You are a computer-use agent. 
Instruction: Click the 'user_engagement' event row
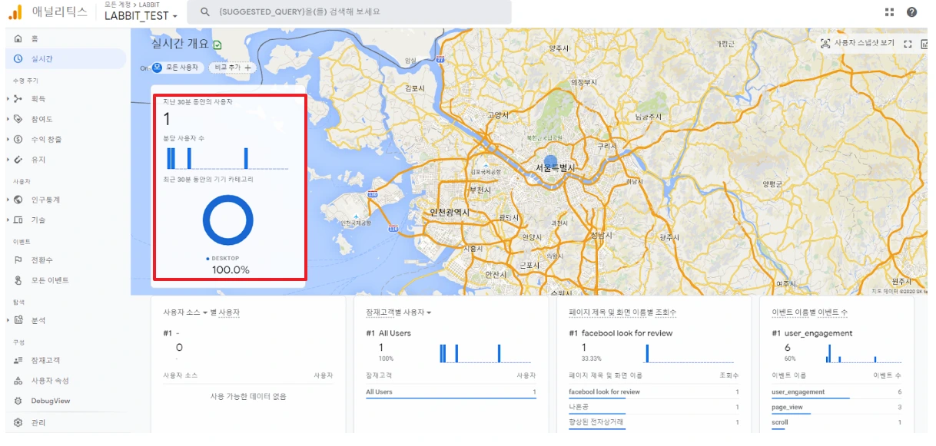coord(837,392)
